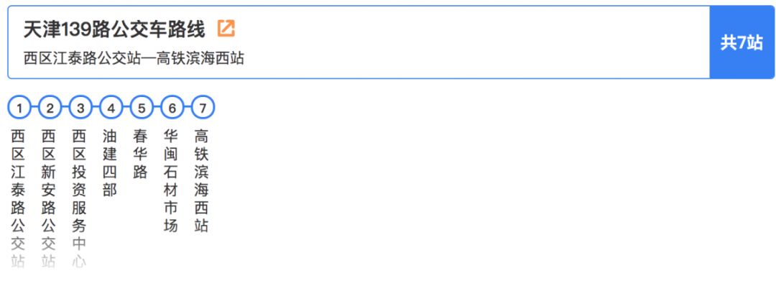Click station name 春华路
Viewport: 776px width, 291px height.
(141, 154)
